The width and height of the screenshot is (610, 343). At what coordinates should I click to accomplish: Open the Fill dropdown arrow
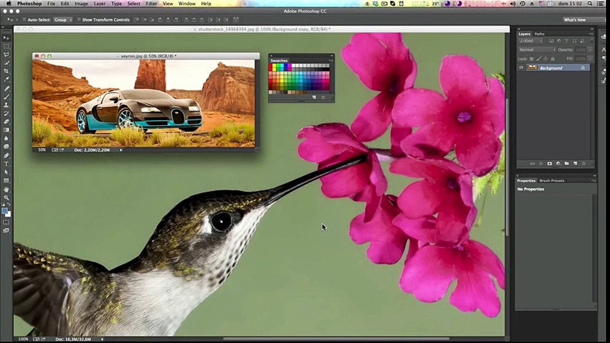[x=590, y=59]
